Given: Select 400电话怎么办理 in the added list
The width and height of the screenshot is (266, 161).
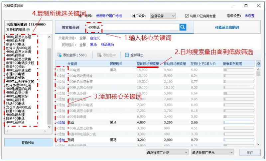Looking at the screenshot, I should [19, 37].
